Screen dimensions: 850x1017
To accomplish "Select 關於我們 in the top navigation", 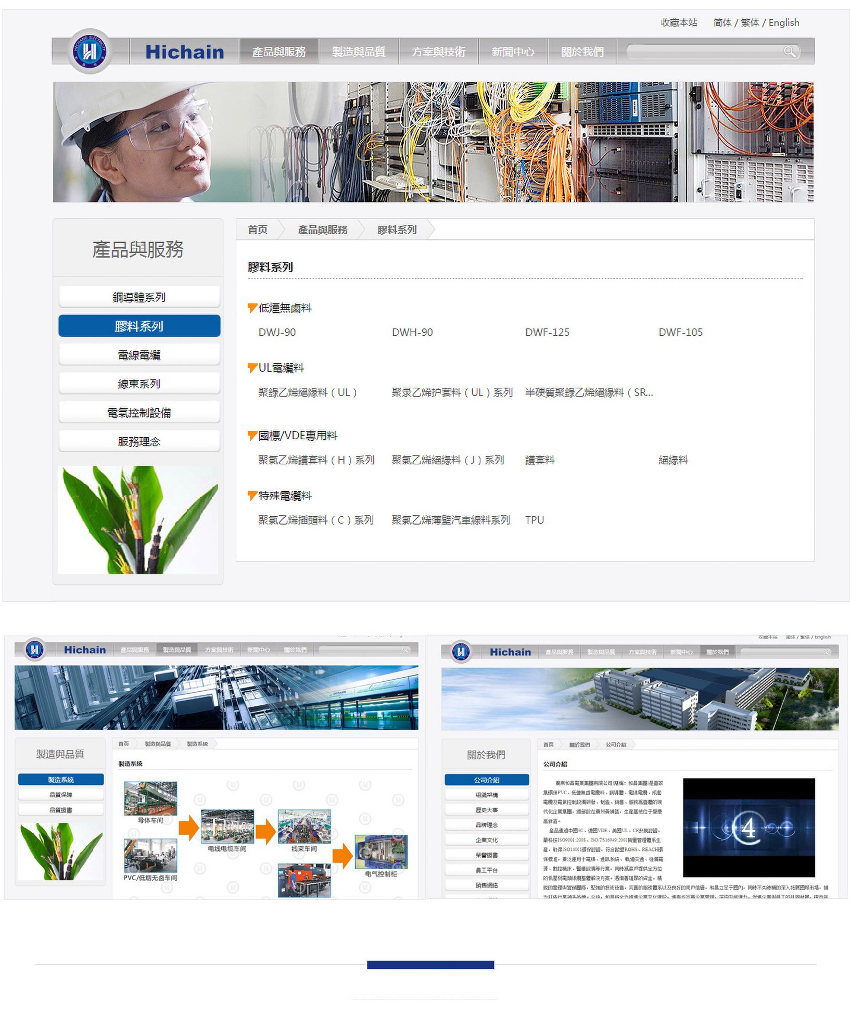I will [582, 52].
